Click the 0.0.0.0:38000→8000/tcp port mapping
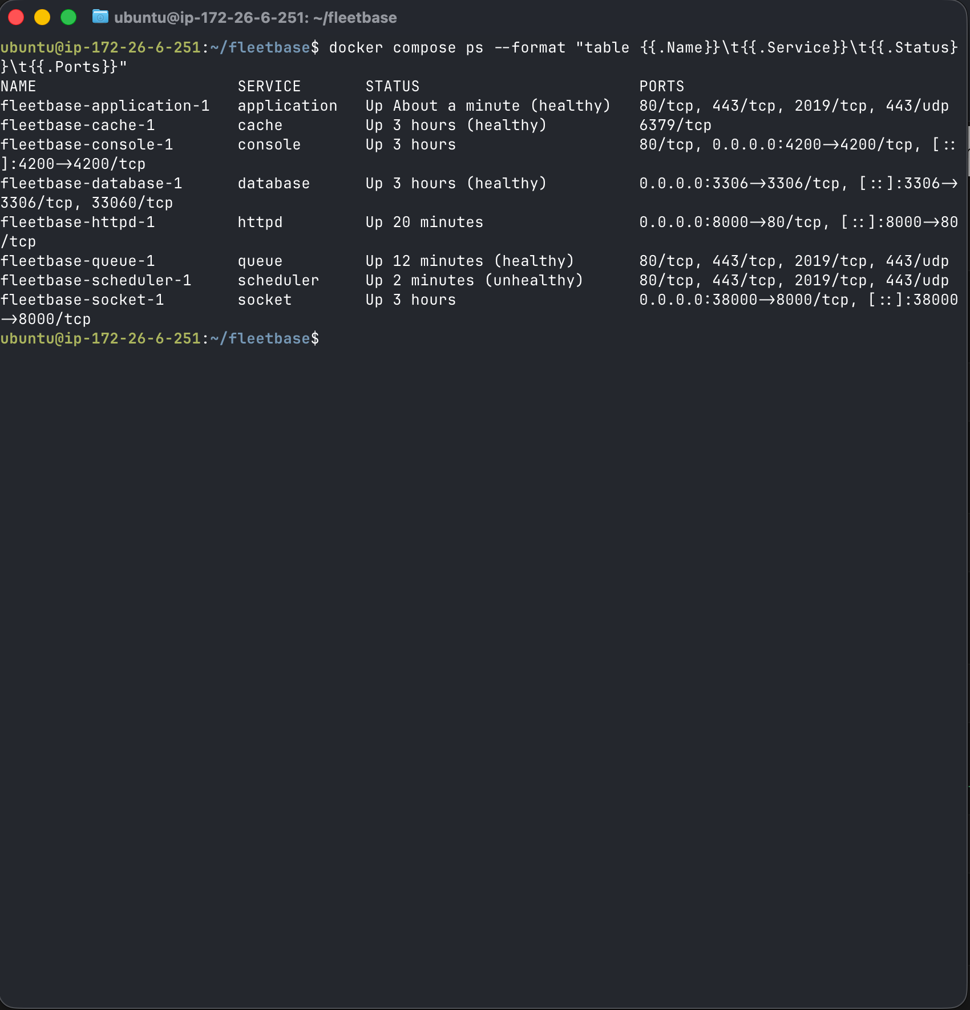The height and width of the screenshot is (1010, 970). coord(744,300)
